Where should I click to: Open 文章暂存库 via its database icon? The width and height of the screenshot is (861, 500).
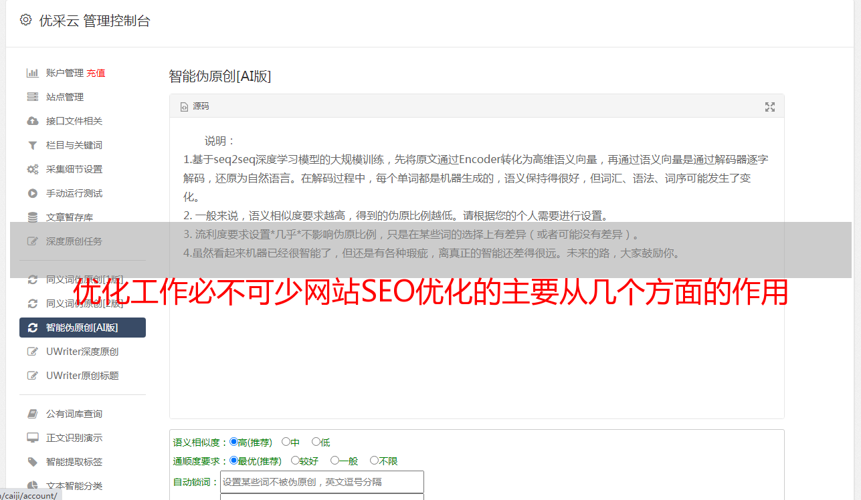coord(32,217)
